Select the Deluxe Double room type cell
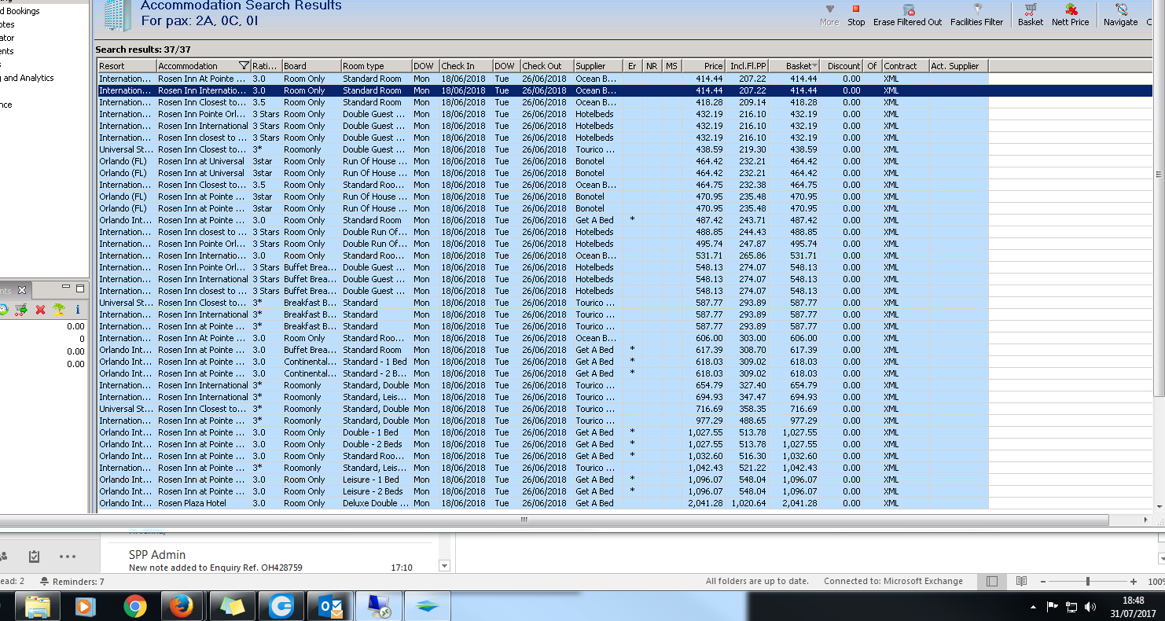 [376, 503]
